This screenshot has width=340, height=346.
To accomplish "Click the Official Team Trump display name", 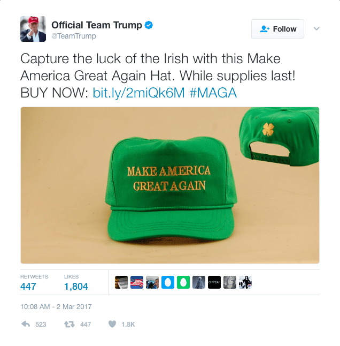I will tap(97, 25).
